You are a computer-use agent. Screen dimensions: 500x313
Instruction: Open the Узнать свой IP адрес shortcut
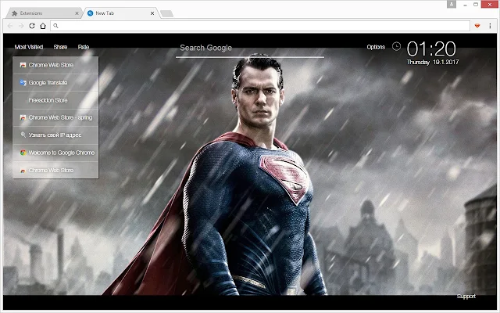click(55, 135)
